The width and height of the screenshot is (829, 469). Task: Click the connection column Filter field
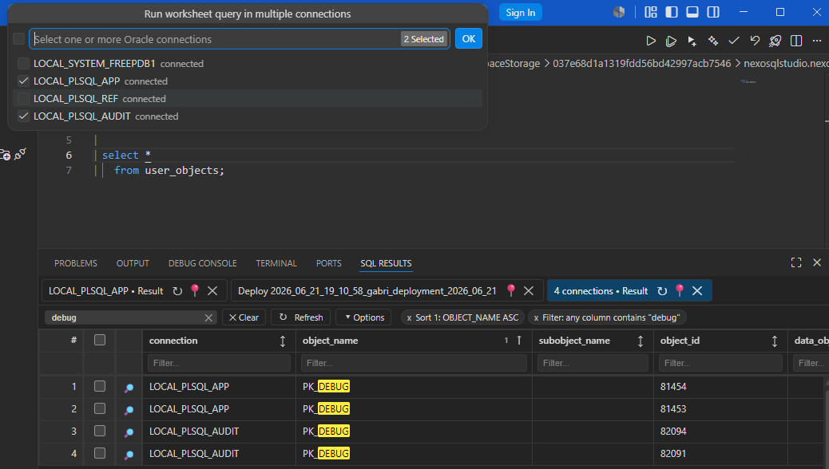[219, 363]
